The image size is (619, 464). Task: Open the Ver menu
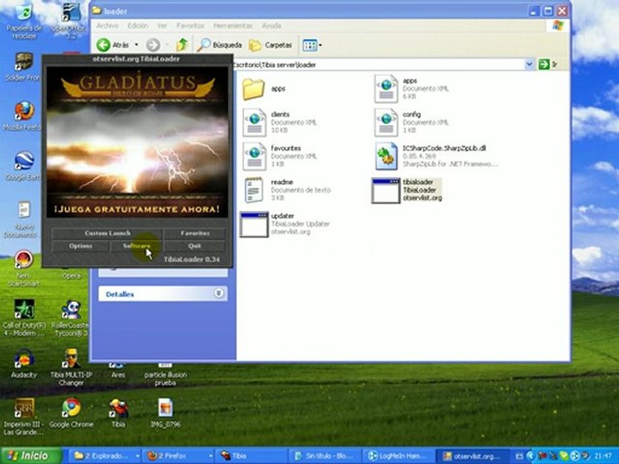pyautogui.click(x=162, y=26)
